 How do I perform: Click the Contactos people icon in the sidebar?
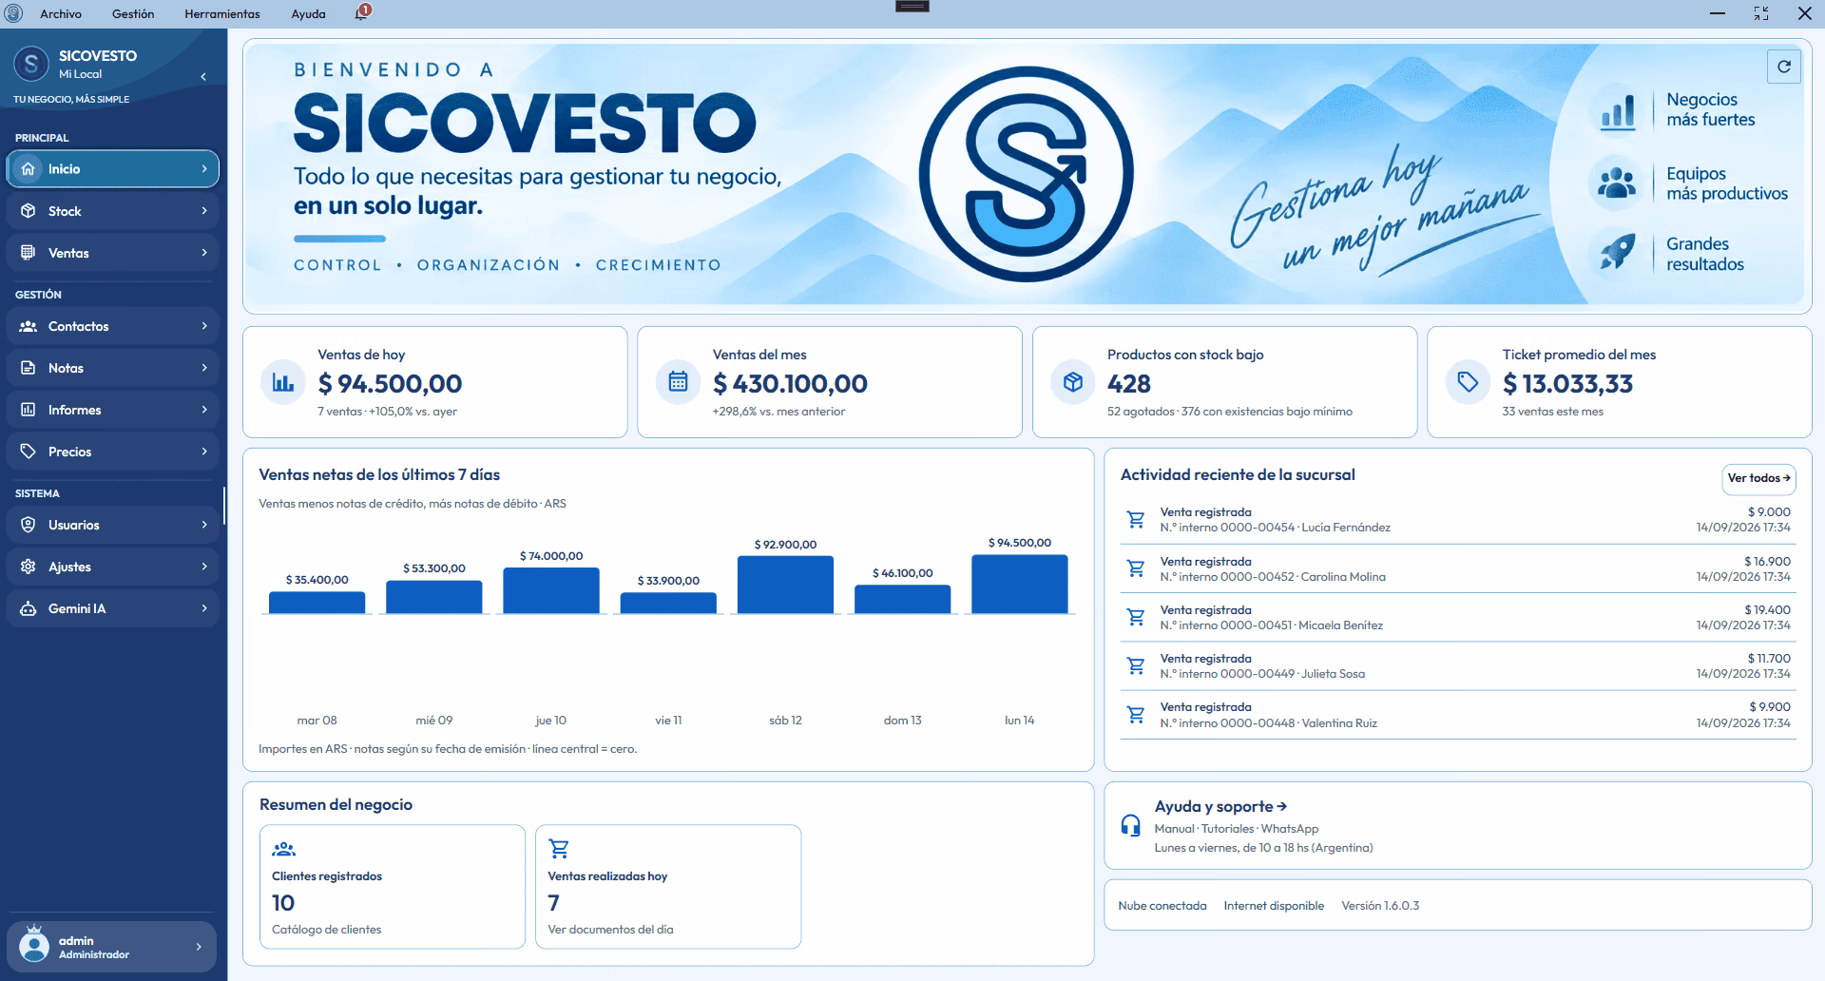[x=29, y=326]
